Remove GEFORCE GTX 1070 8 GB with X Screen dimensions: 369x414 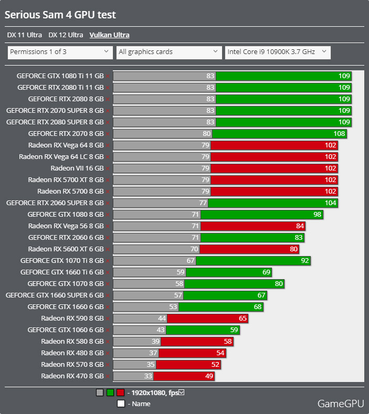tap(108, 284)
